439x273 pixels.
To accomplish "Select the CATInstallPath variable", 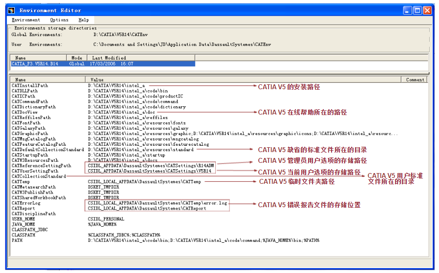I will click(x=30, y=85).
